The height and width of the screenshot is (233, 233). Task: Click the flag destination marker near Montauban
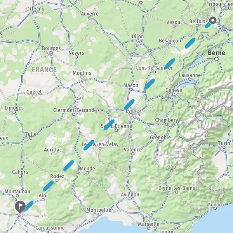(20, 207)
